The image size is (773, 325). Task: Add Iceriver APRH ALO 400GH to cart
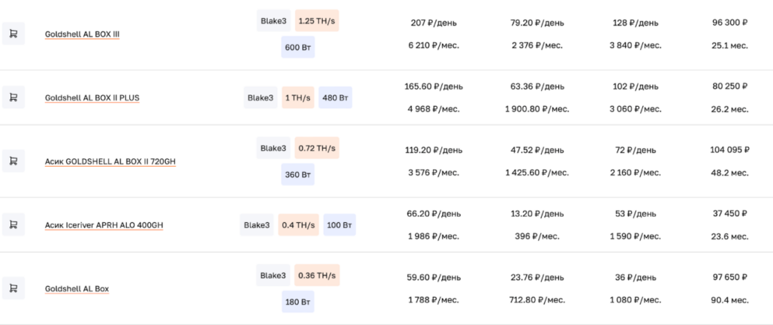[13, 224]
